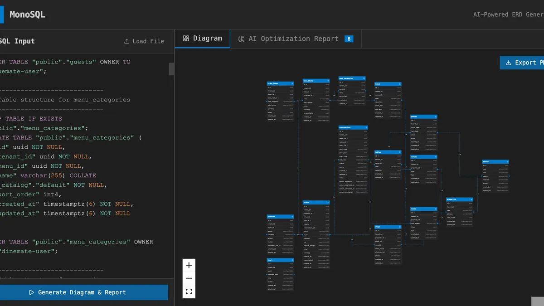Click the table icon in menu_categories header
This screenshot has width=544, height=306.
point(364,78)
